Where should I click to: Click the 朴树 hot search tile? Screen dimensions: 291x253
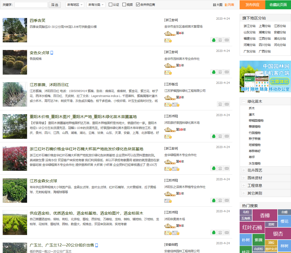[246, 240]
